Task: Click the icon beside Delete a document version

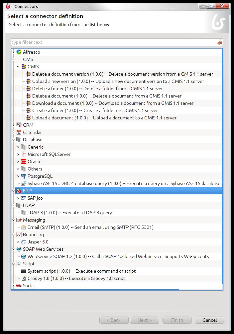Action: (28, 74)
